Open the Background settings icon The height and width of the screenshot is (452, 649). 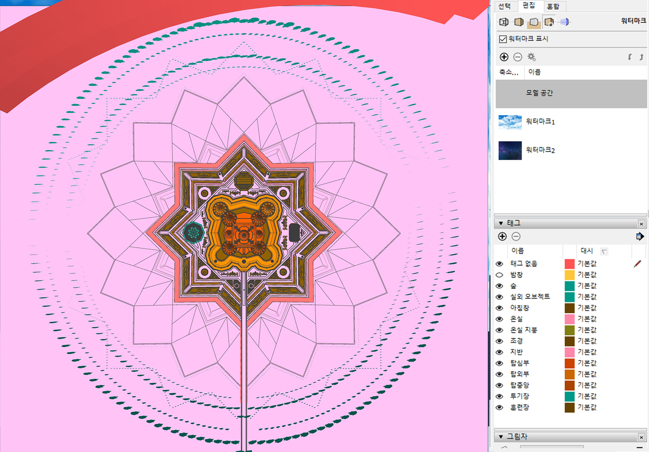point(534,22)
